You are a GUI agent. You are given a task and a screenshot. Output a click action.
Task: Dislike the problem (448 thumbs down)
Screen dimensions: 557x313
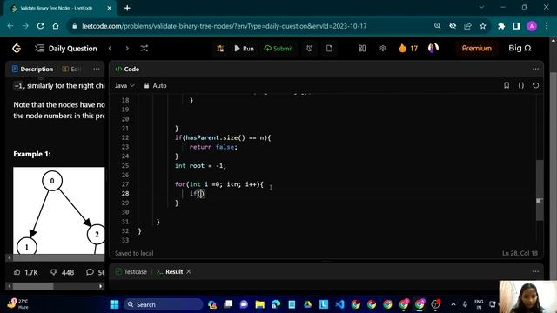click(62, 272)
